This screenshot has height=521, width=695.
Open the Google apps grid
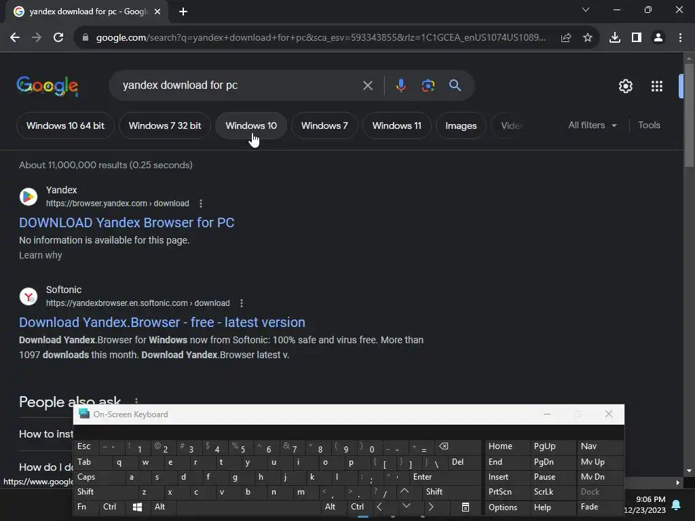click(x=657, y=86)
